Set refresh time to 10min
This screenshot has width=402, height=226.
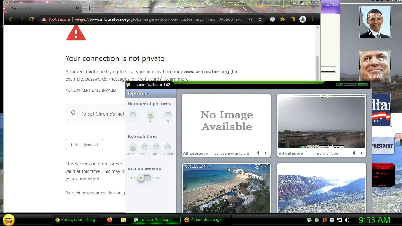click(x=168, y=147)
